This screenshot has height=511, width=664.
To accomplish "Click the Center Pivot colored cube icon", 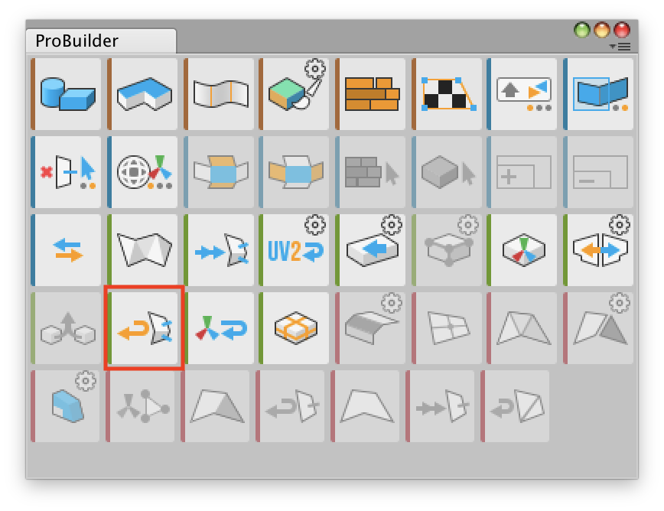I will click(522, 250).
